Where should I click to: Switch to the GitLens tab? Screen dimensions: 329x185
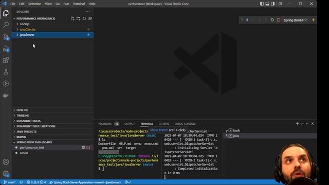coord(164,124)
